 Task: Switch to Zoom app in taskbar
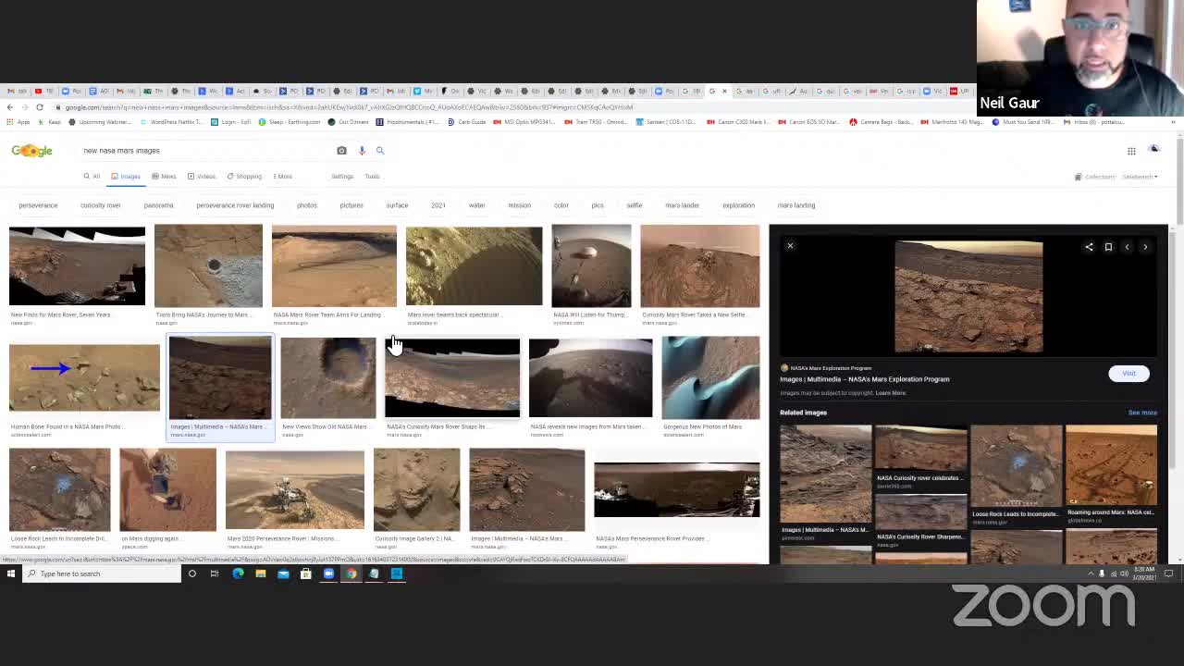click(328, 573)
